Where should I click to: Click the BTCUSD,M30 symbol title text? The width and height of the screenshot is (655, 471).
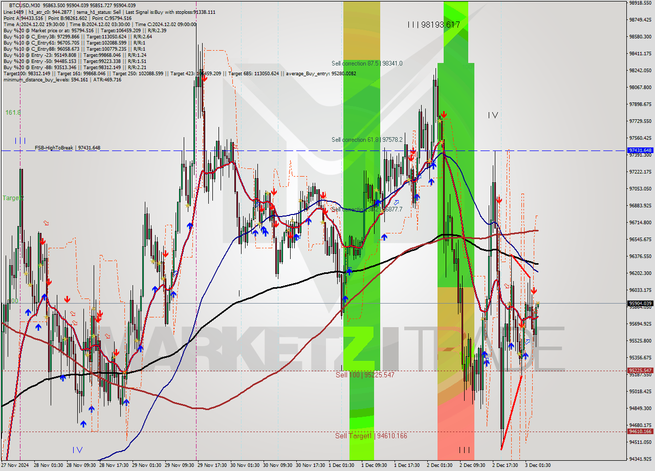(26, 5)
